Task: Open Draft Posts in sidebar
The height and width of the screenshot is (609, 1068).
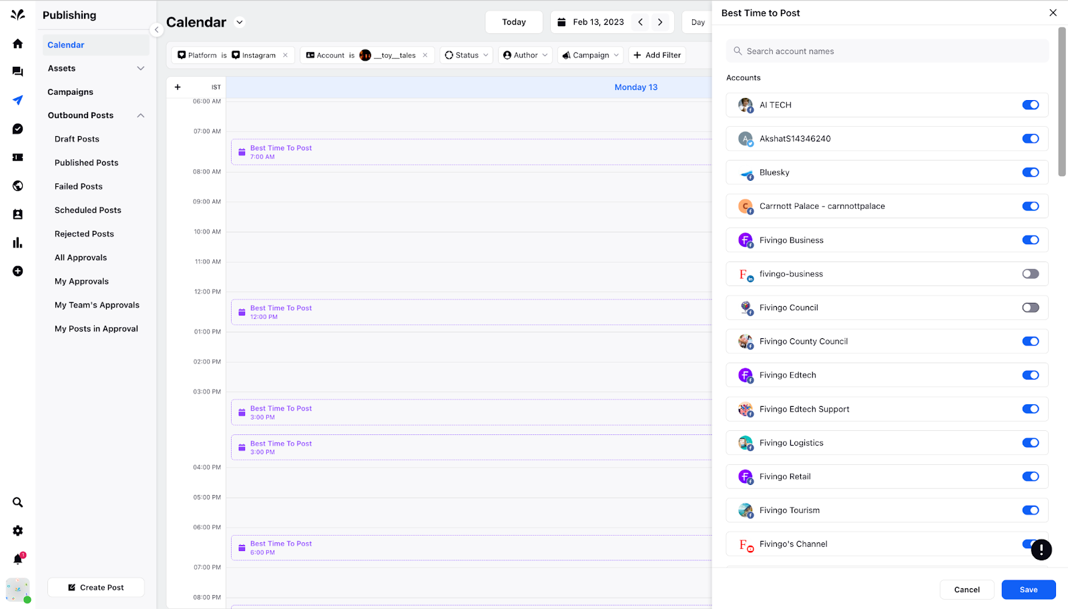Action: [77, 139]
